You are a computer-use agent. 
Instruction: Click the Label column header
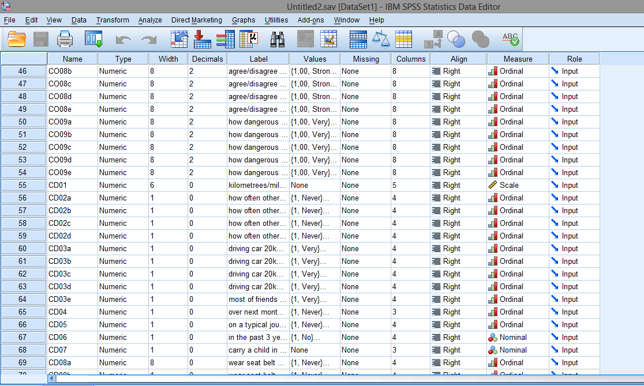coord(259,59)
